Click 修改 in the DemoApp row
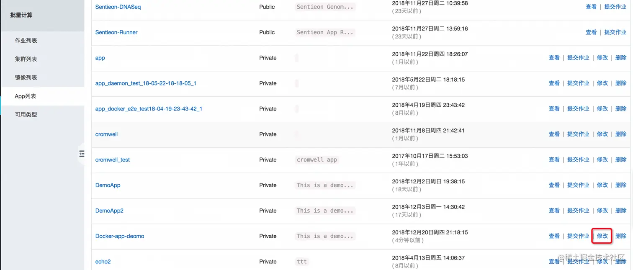 click(x=602, y=185)
